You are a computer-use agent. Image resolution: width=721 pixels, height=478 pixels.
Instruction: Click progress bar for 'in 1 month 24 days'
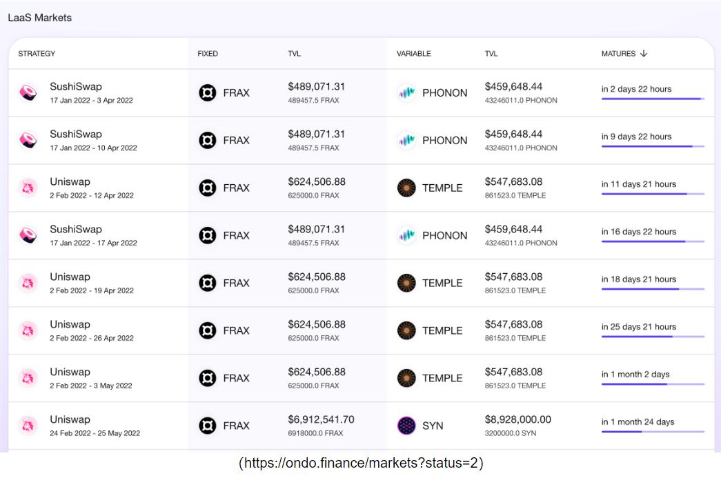(652, 432)
